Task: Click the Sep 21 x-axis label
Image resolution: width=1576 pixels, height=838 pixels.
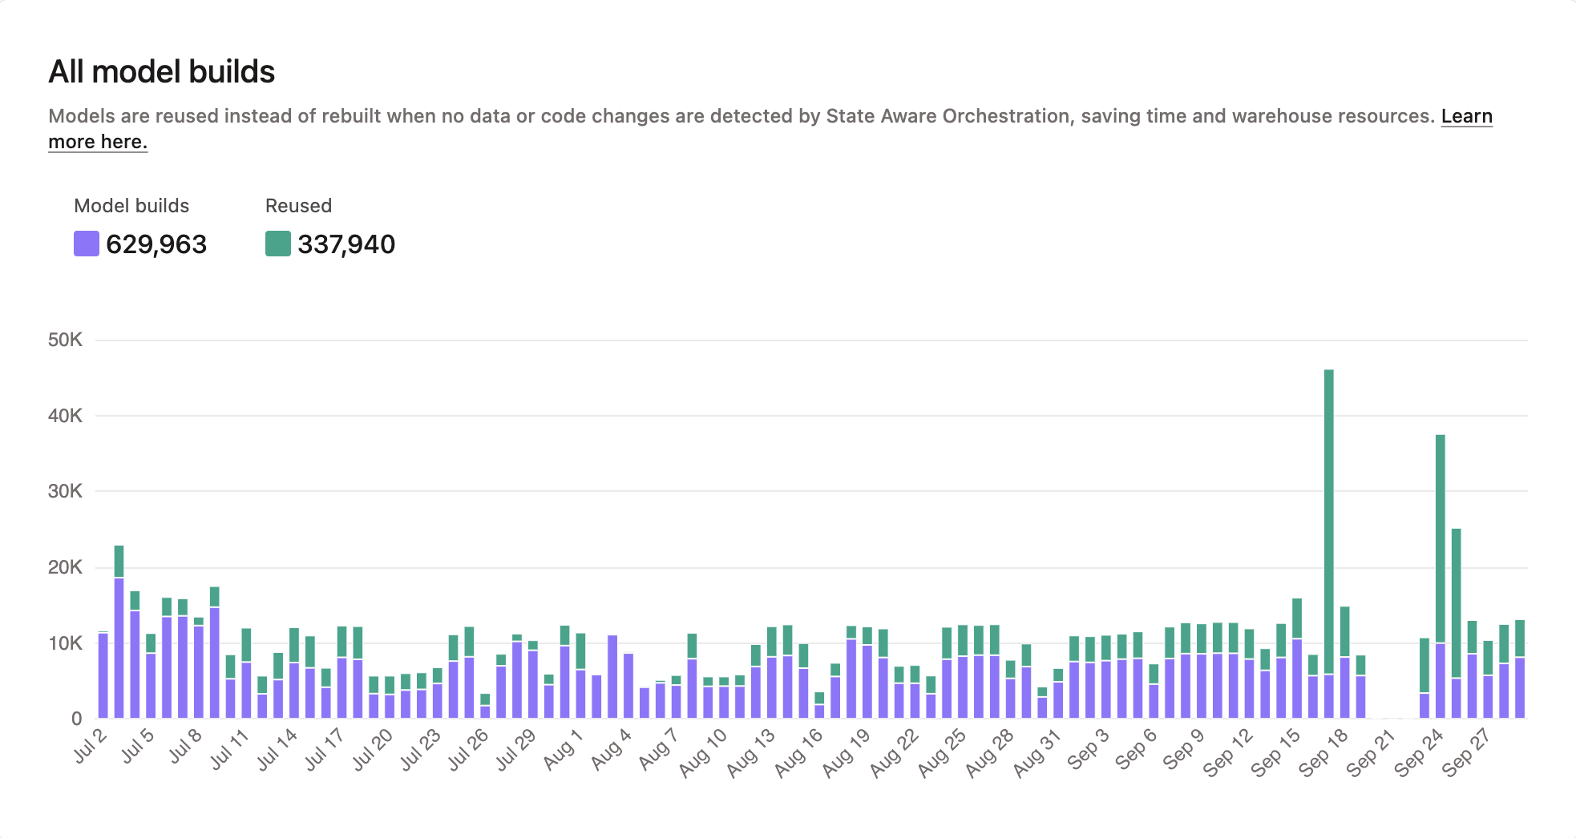Action: coord(1368,749)
